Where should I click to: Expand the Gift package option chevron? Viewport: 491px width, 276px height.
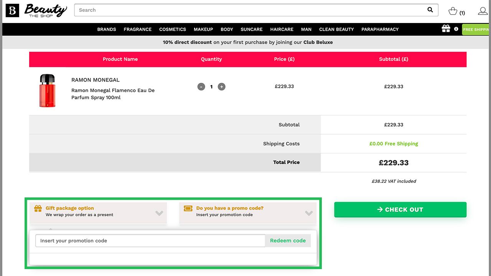[x=159, y=213]
